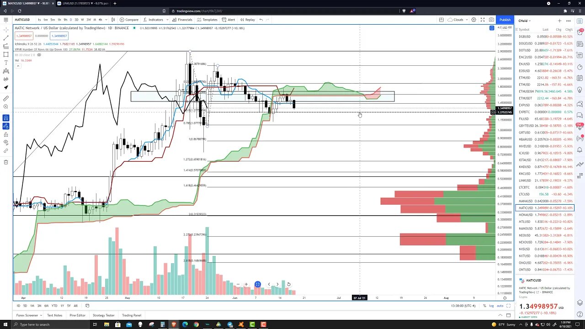
Task: Select the 5m timeframe interval
Action: click(x=53, y=20)
